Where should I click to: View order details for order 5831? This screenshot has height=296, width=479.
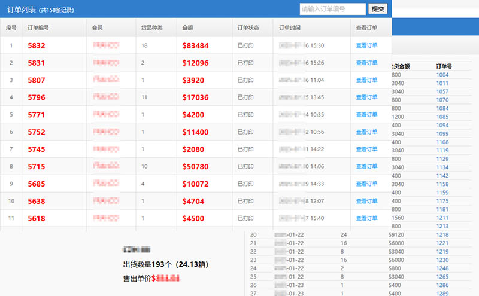pos(366,63)
